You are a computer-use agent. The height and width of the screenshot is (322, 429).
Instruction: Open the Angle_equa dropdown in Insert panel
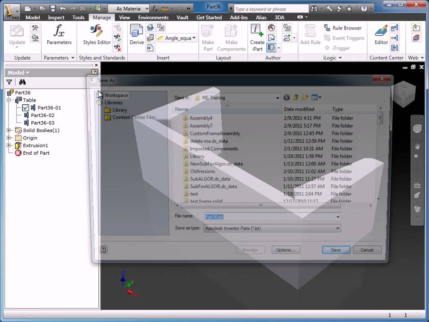(194, 38)
